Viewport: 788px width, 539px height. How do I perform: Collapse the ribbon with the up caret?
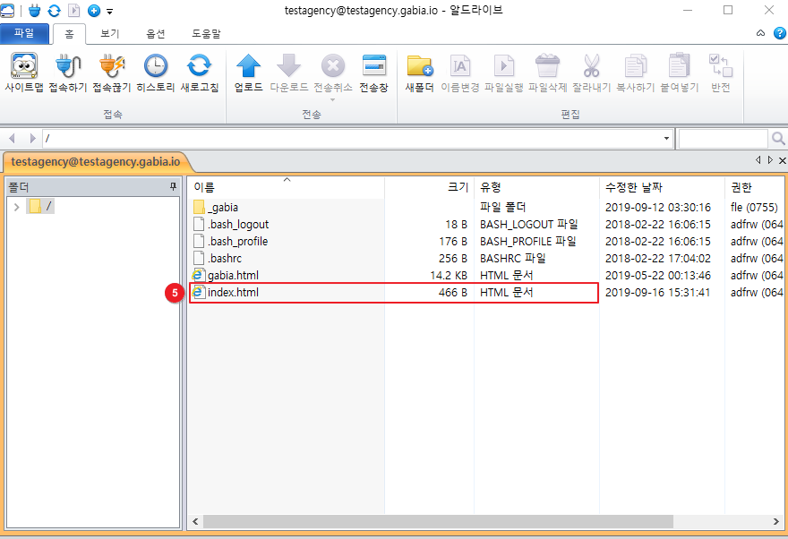[760, 33]
